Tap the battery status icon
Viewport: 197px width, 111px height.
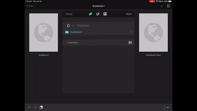point(170,1)
